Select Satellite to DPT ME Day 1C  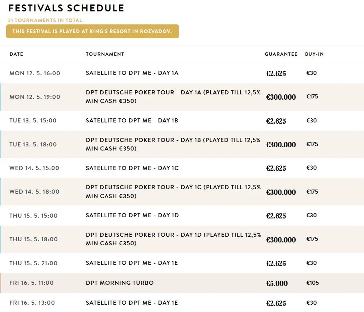[x=132, y=168]
